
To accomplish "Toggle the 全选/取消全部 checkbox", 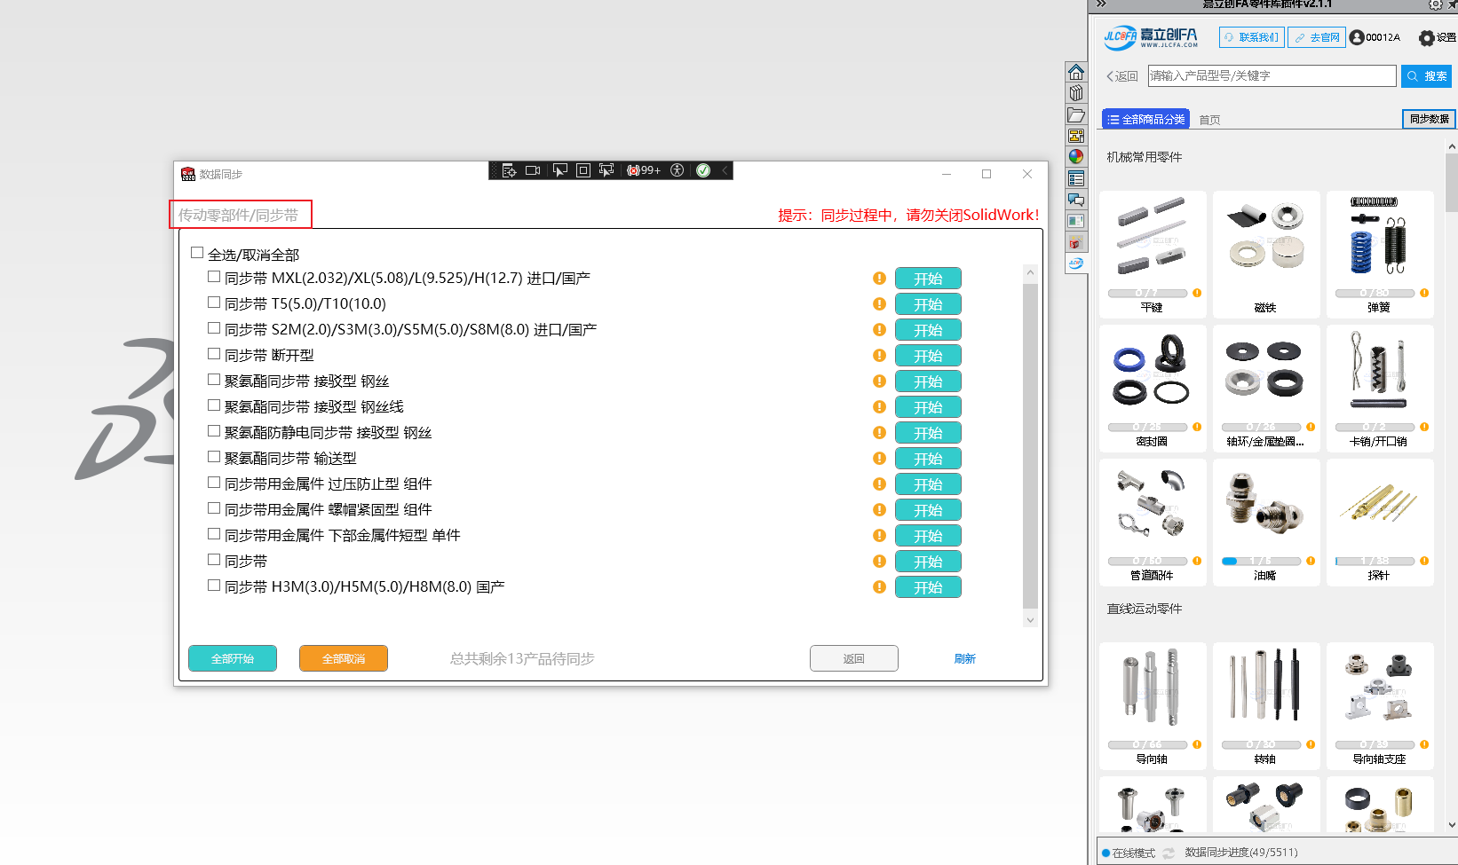I will click(x=197, y=253).
